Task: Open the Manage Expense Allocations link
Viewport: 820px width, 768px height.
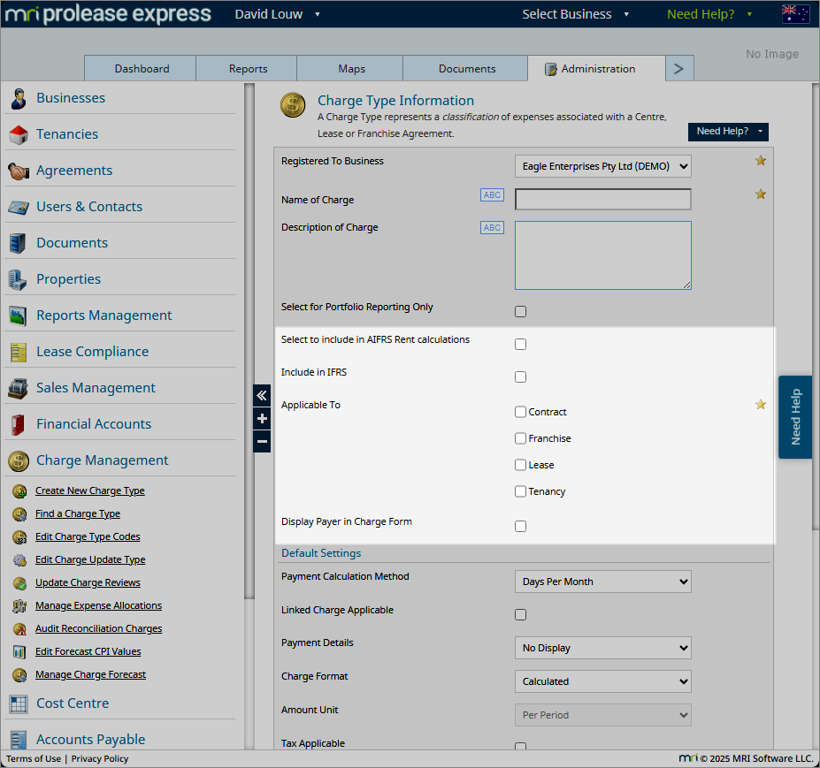Action: pos(99,606)
